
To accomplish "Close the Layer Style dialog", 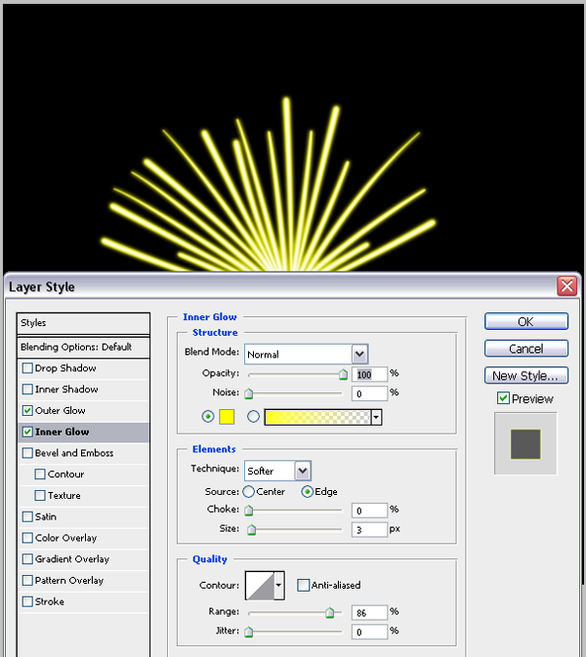I will click(566, 286).
